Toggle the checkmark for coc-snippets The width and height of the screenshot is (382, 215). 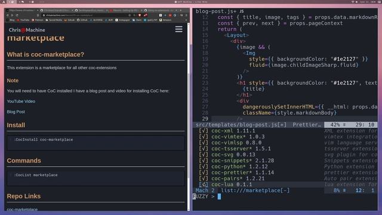click(204, 161)
